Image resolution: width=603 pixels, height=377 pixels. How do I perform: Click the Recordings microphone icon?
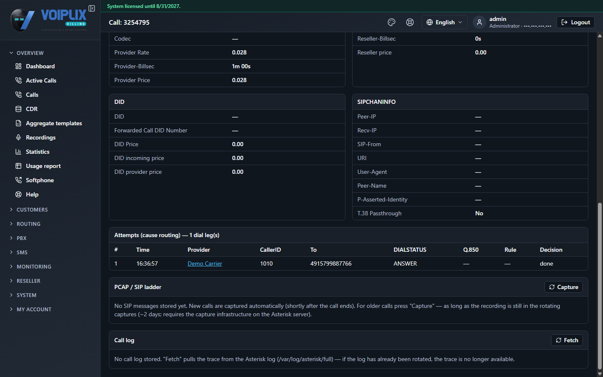coord(18,137)
